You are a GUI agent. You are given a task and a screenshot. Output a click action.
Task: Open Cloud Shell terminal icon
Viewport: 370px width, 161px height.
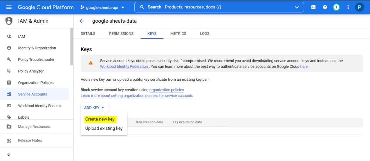(x=313, y=7)
